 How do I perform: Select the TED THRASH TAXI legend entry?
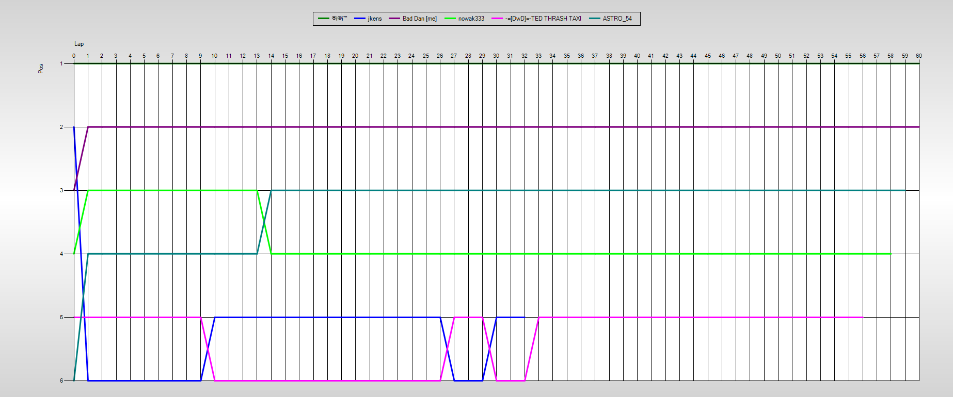(x=543, y=19)
